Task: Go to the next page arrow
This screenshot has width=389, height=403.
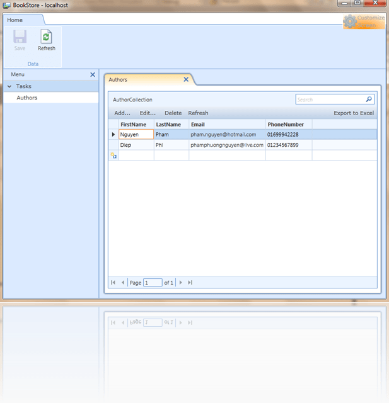Action: pos(181,283)
